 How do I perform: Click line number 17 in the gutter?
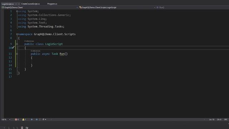coord(10,77)
